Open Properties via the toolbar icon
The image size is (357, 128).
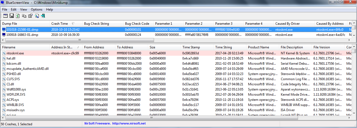coord(30,16)
